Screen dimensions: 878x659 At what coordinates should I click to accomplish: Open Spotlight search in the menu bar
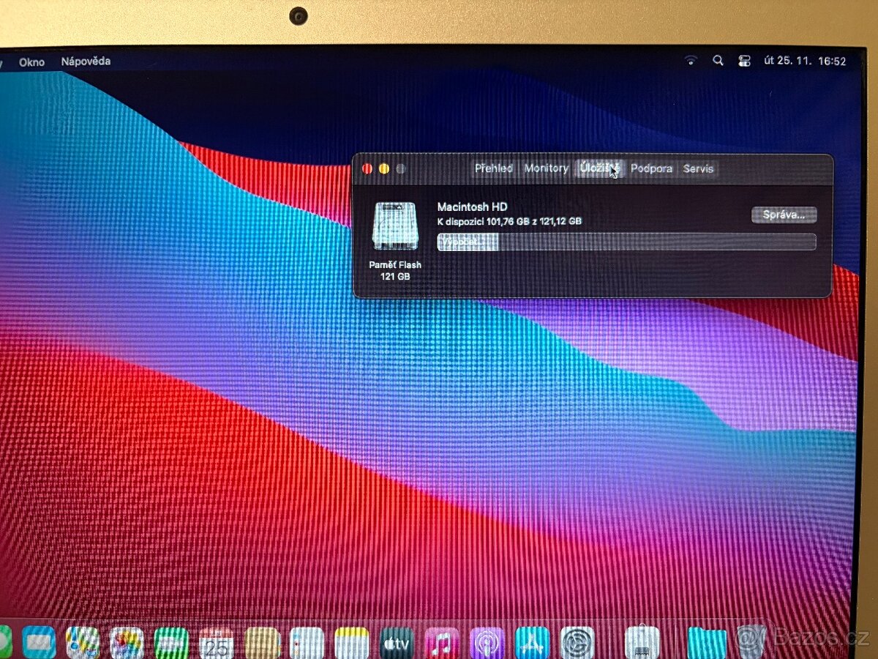718,60
